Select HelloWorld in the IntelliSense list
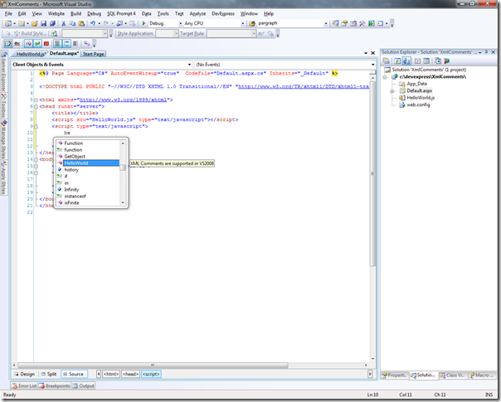Screen dimensions: 501x402 click(91, 162)
